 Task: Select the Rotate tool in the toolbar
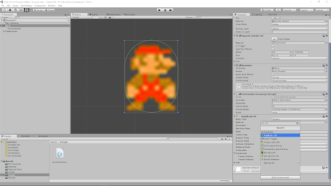pos(16,10)
